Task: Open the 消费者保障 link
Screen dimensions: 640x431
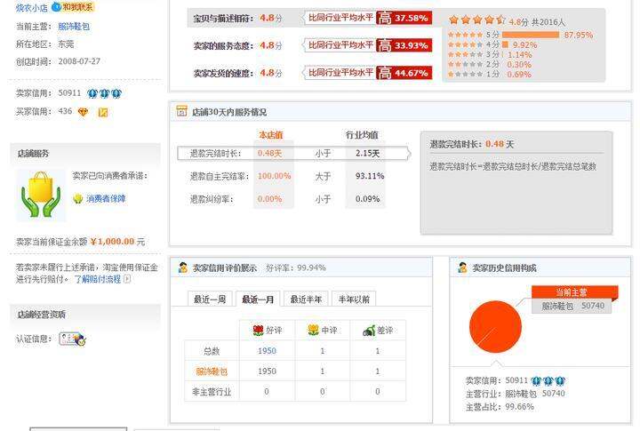Action: 106,199
